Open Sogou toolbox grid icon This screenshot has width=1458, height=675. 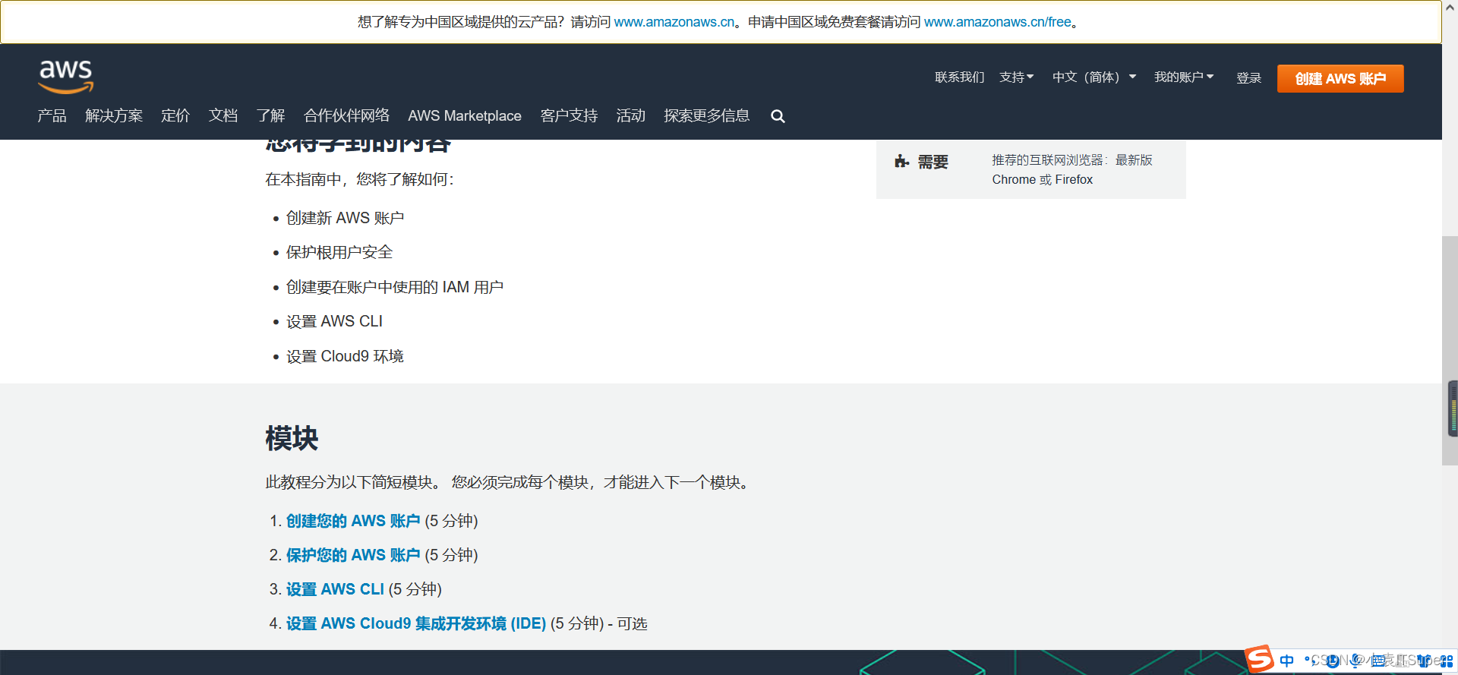(x=1447, y=661)
